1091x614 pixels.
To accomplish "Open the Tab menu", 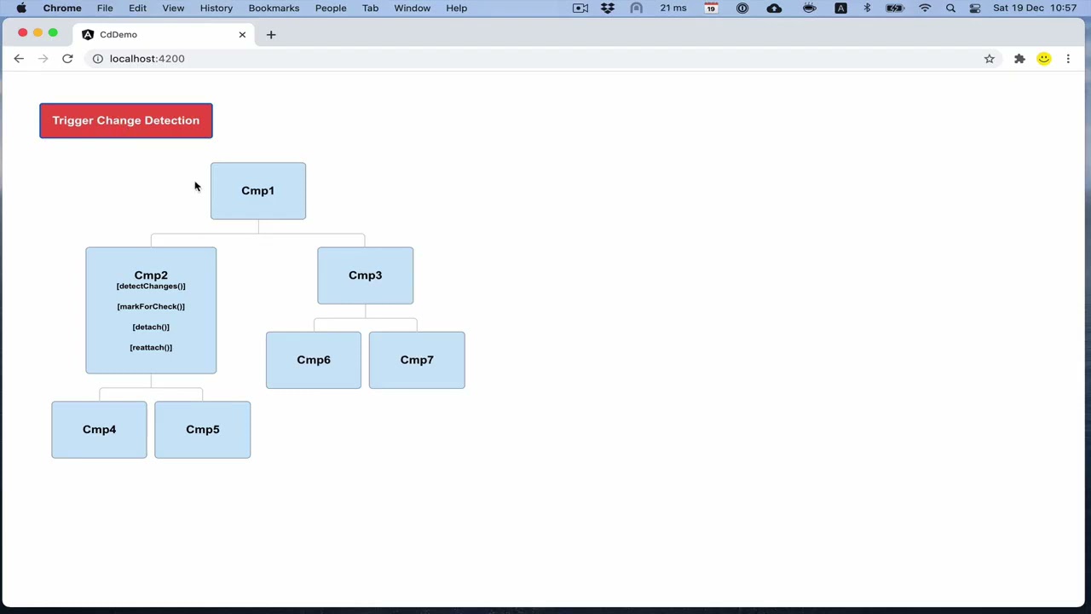I will pos(370,9).
